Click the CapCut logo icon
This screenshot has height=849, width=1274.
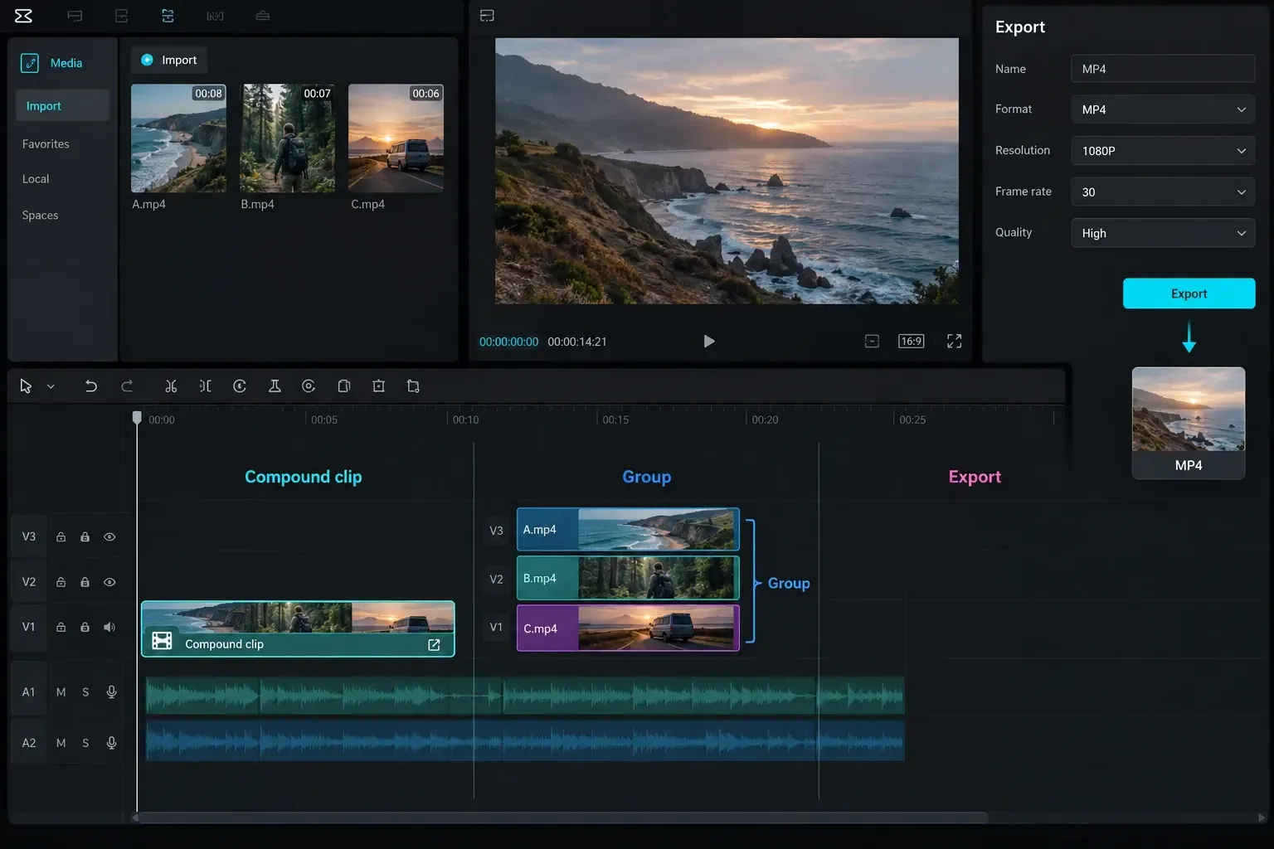point(23,16)
